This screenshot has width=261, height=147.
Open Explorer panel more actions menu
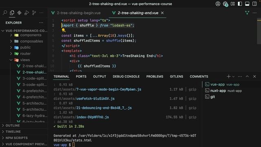coord(41,23)
